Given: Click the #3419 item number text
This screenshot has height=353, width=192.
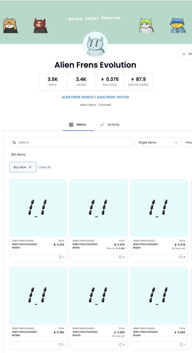Looking at the screenshot, I should coord(137,335).
